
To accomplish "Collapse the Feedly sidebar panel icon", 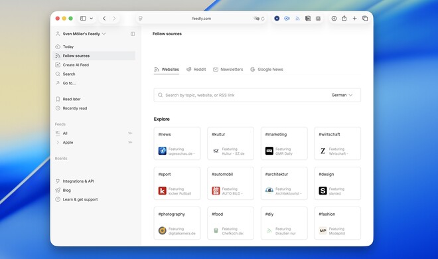I will coord(133,34).
